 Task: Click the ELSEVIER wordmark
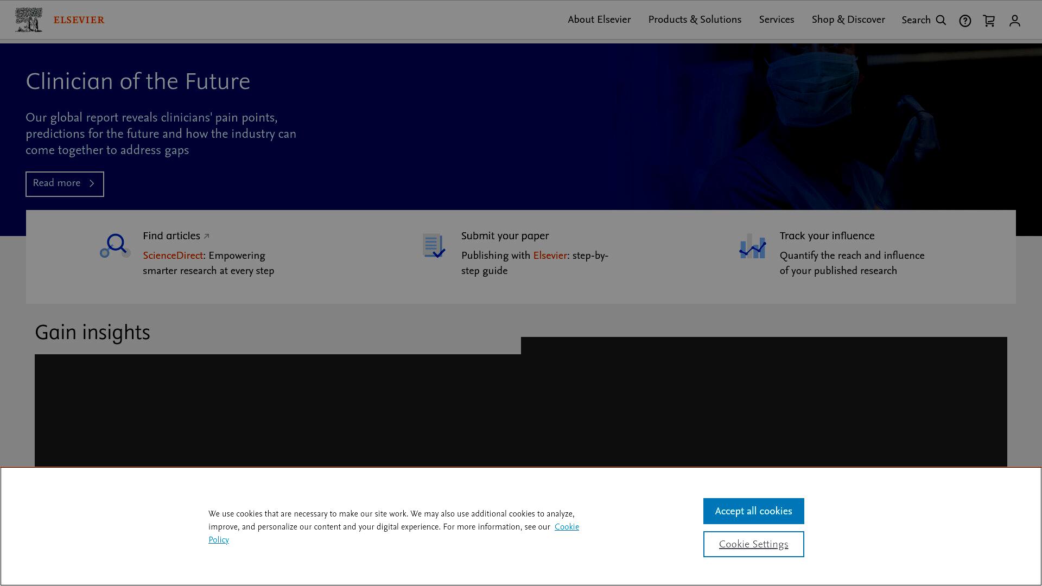coord(79,20)
